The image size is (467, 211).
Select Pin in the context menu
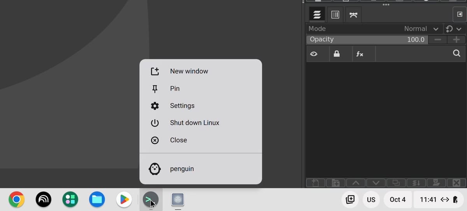[x=201, y=89]
